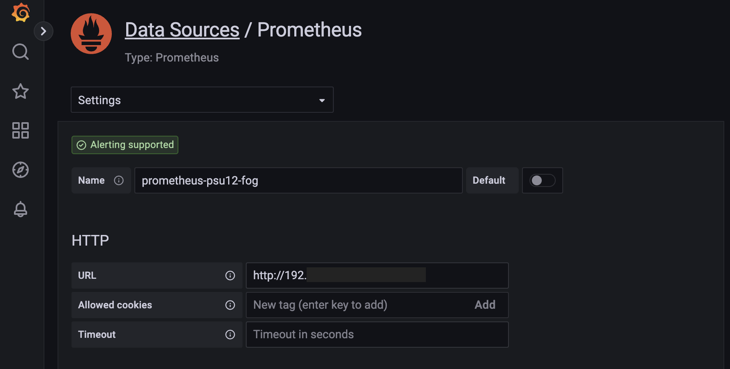This screenshot has height=369, width=730.
Task: Click the Grafana logo icon
Action: 21,12
